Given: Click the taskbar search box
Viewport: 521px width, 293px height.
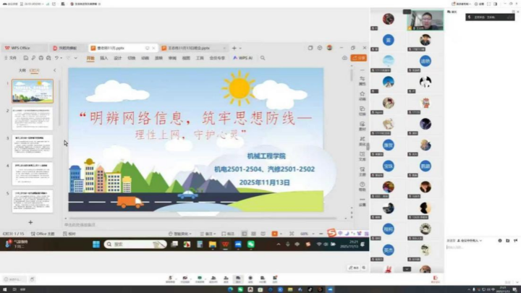Looking at the screenshot, I should tap(118, 245).
